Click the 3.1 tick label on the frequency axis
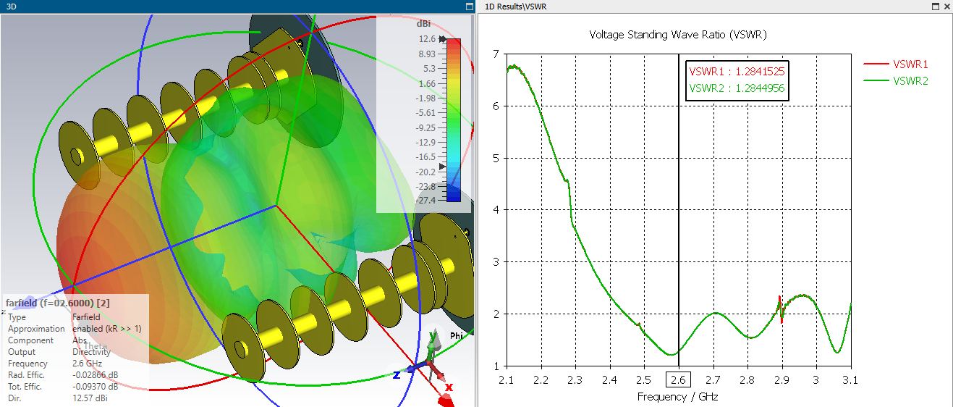Image resolution: width=953 pixels, height=407 pixels. [x=850, y=379]
